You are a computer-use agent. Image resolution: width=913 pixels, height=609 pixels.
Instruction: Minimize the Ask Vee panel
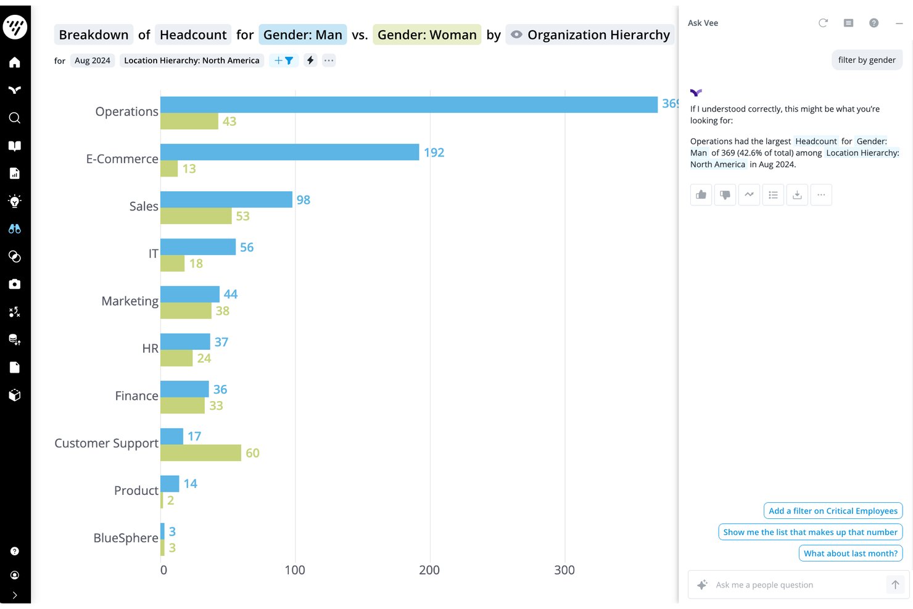(x=899, y=23)
